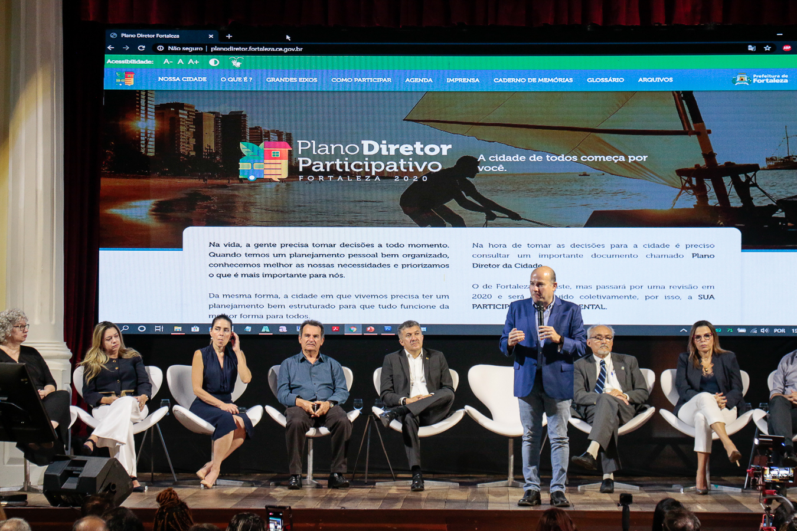
Task: Open Task View in the taskbar
Action: click(x=159, y=329)
